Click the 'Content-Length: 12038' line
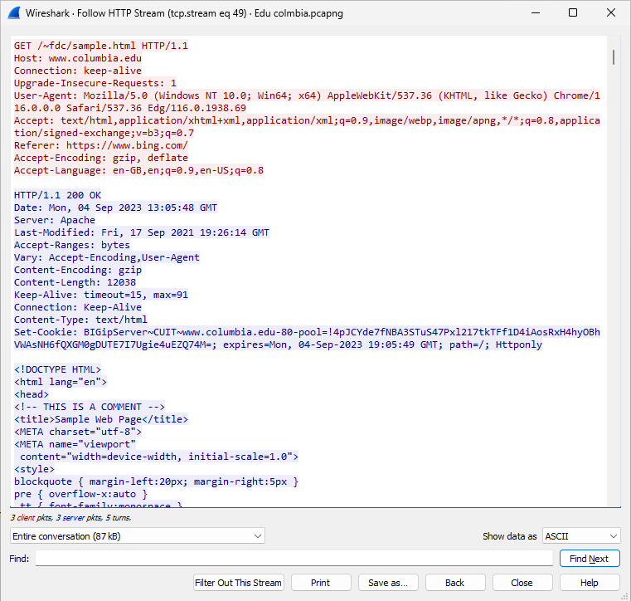The image size is (631, 601). (x=75, y=283)
